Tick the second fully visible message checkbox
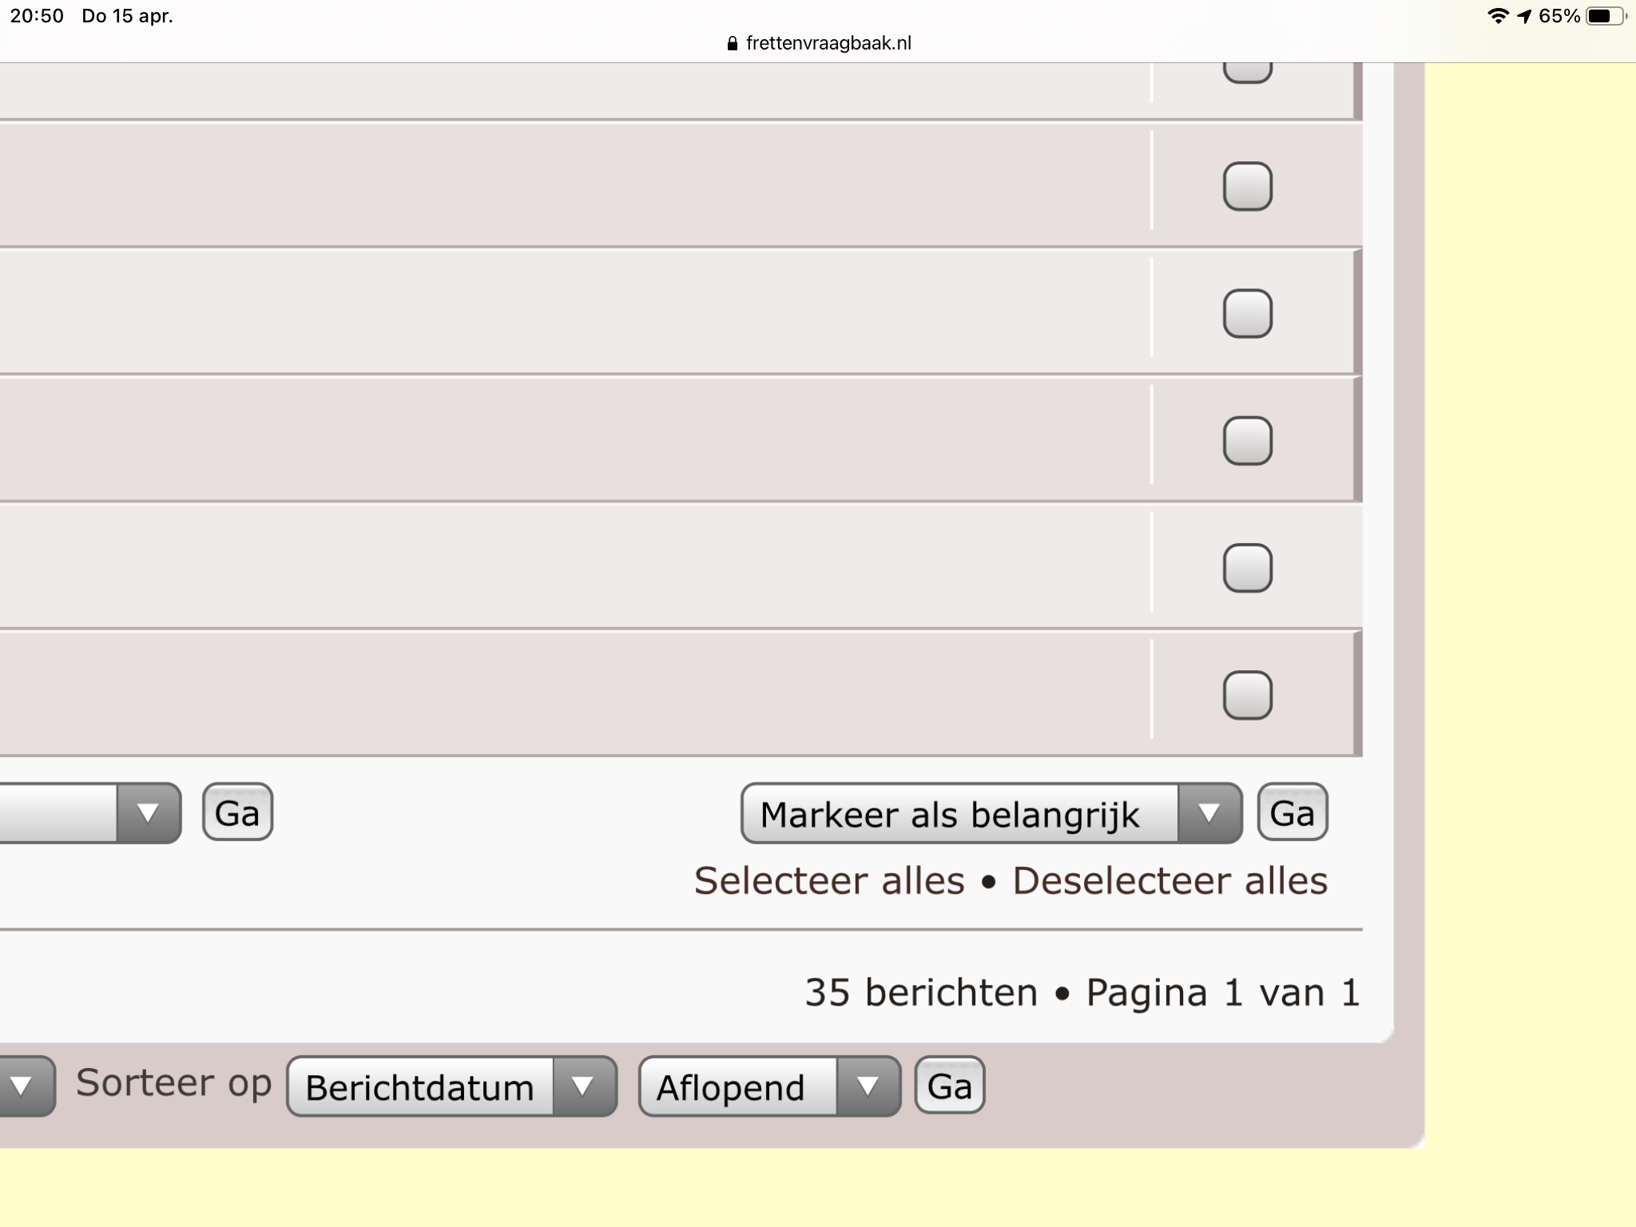 (x=1248, y=313)
